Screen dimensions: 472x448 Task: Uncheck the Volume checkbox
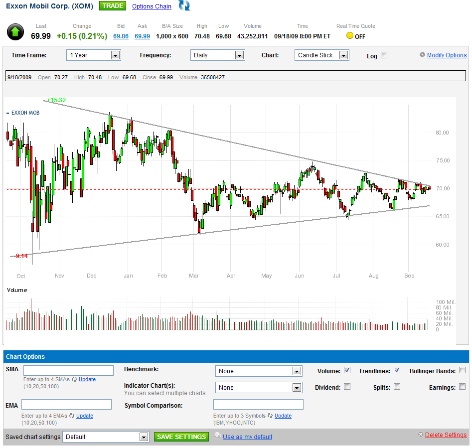pos(347,370)
